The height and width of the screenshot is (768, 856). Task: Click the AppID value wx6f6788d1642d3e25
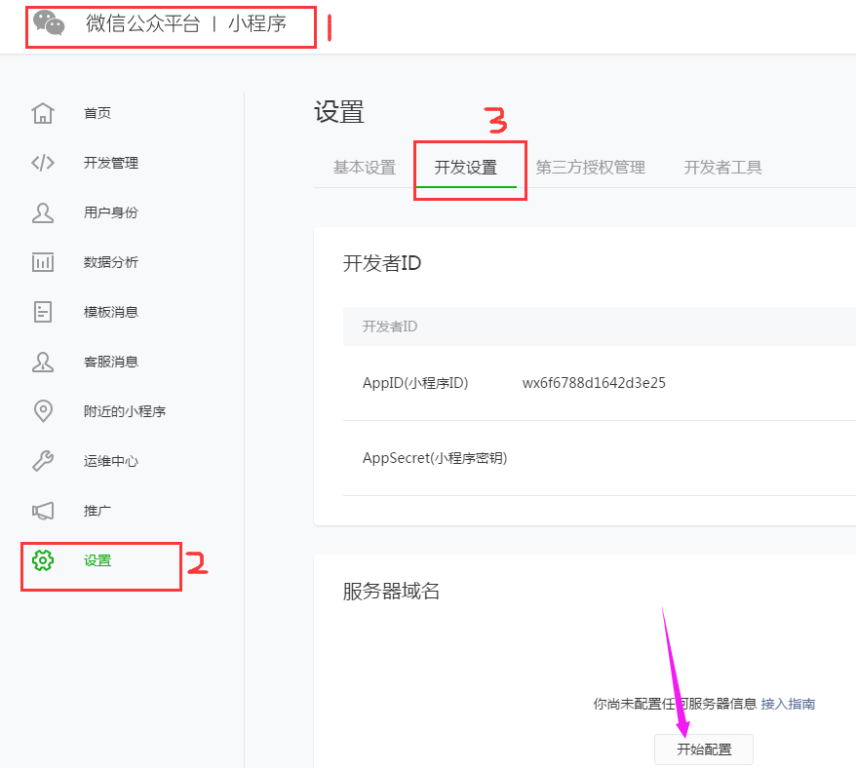click(x=594, y=383)
